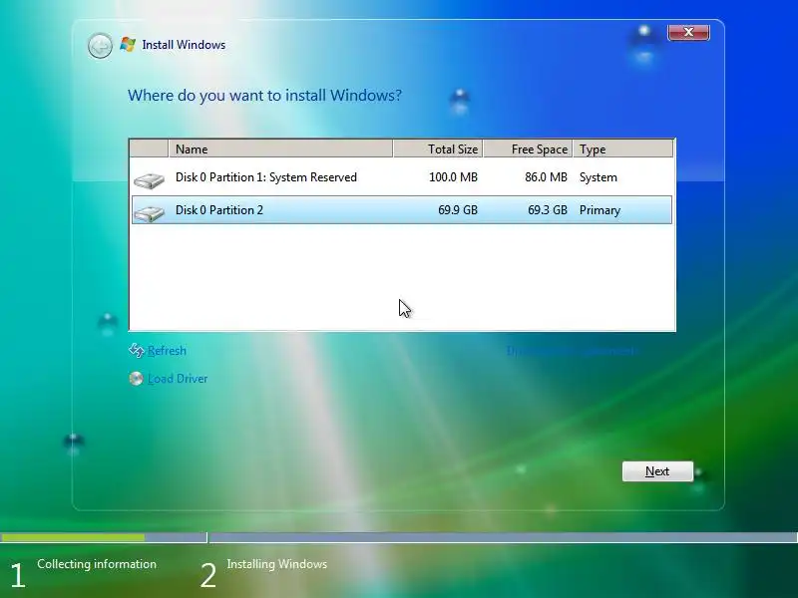Click the disk icon for Disk 0 Partition 2
This screenshot has width=798, height=598.
[149, 213]
